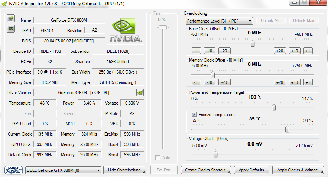Click the PayPal Donate icon
Viewport: 328px width, 177px height.
[x=14, y=170]
